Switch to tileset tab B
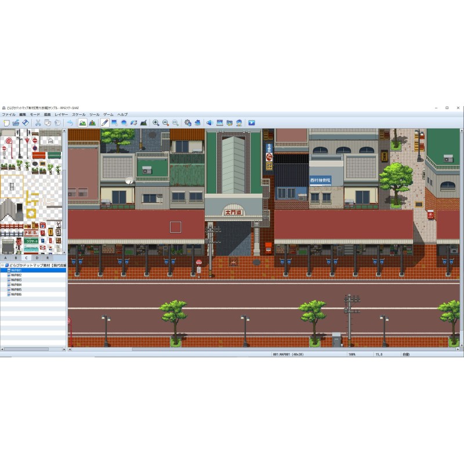This screenshot has height=464, width=464. click(16, 258)
